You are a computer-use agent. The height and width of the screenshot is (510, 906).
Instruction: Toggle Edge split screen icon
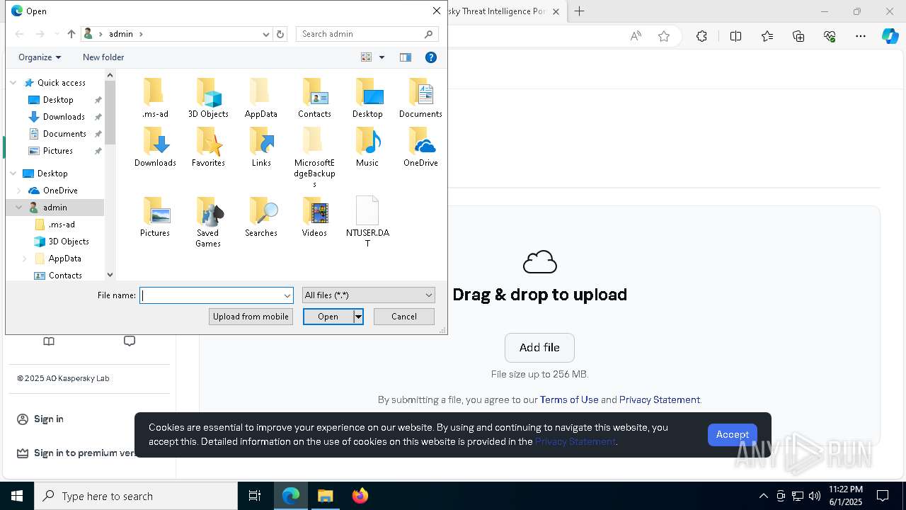(x=735, y=36)
